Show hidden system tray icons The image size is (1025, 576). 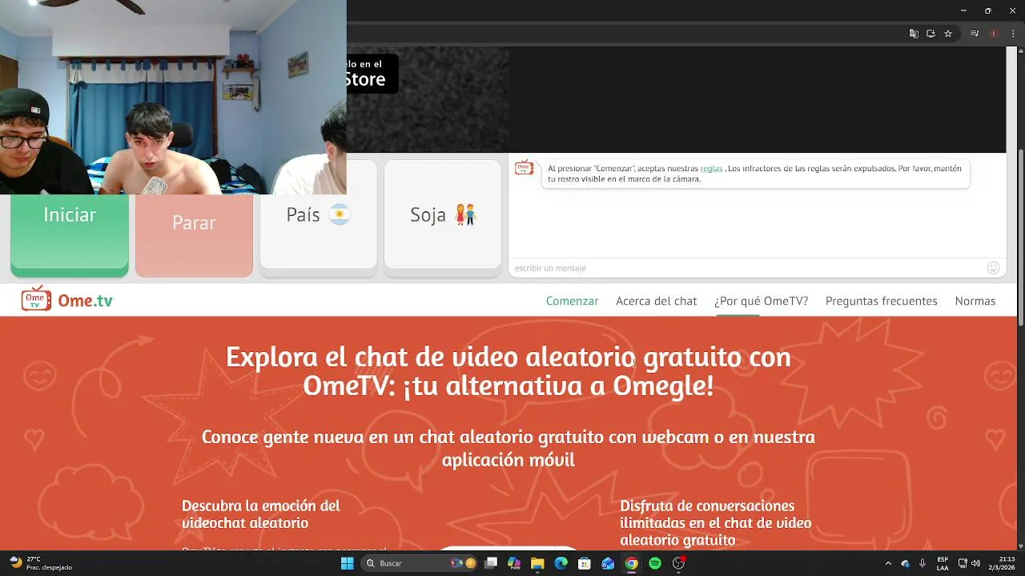pos(888,563)
